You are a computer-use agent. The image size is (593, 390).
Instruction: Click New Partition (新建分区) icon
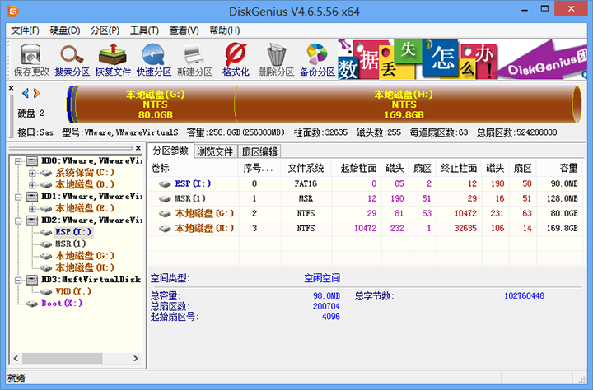194,60
